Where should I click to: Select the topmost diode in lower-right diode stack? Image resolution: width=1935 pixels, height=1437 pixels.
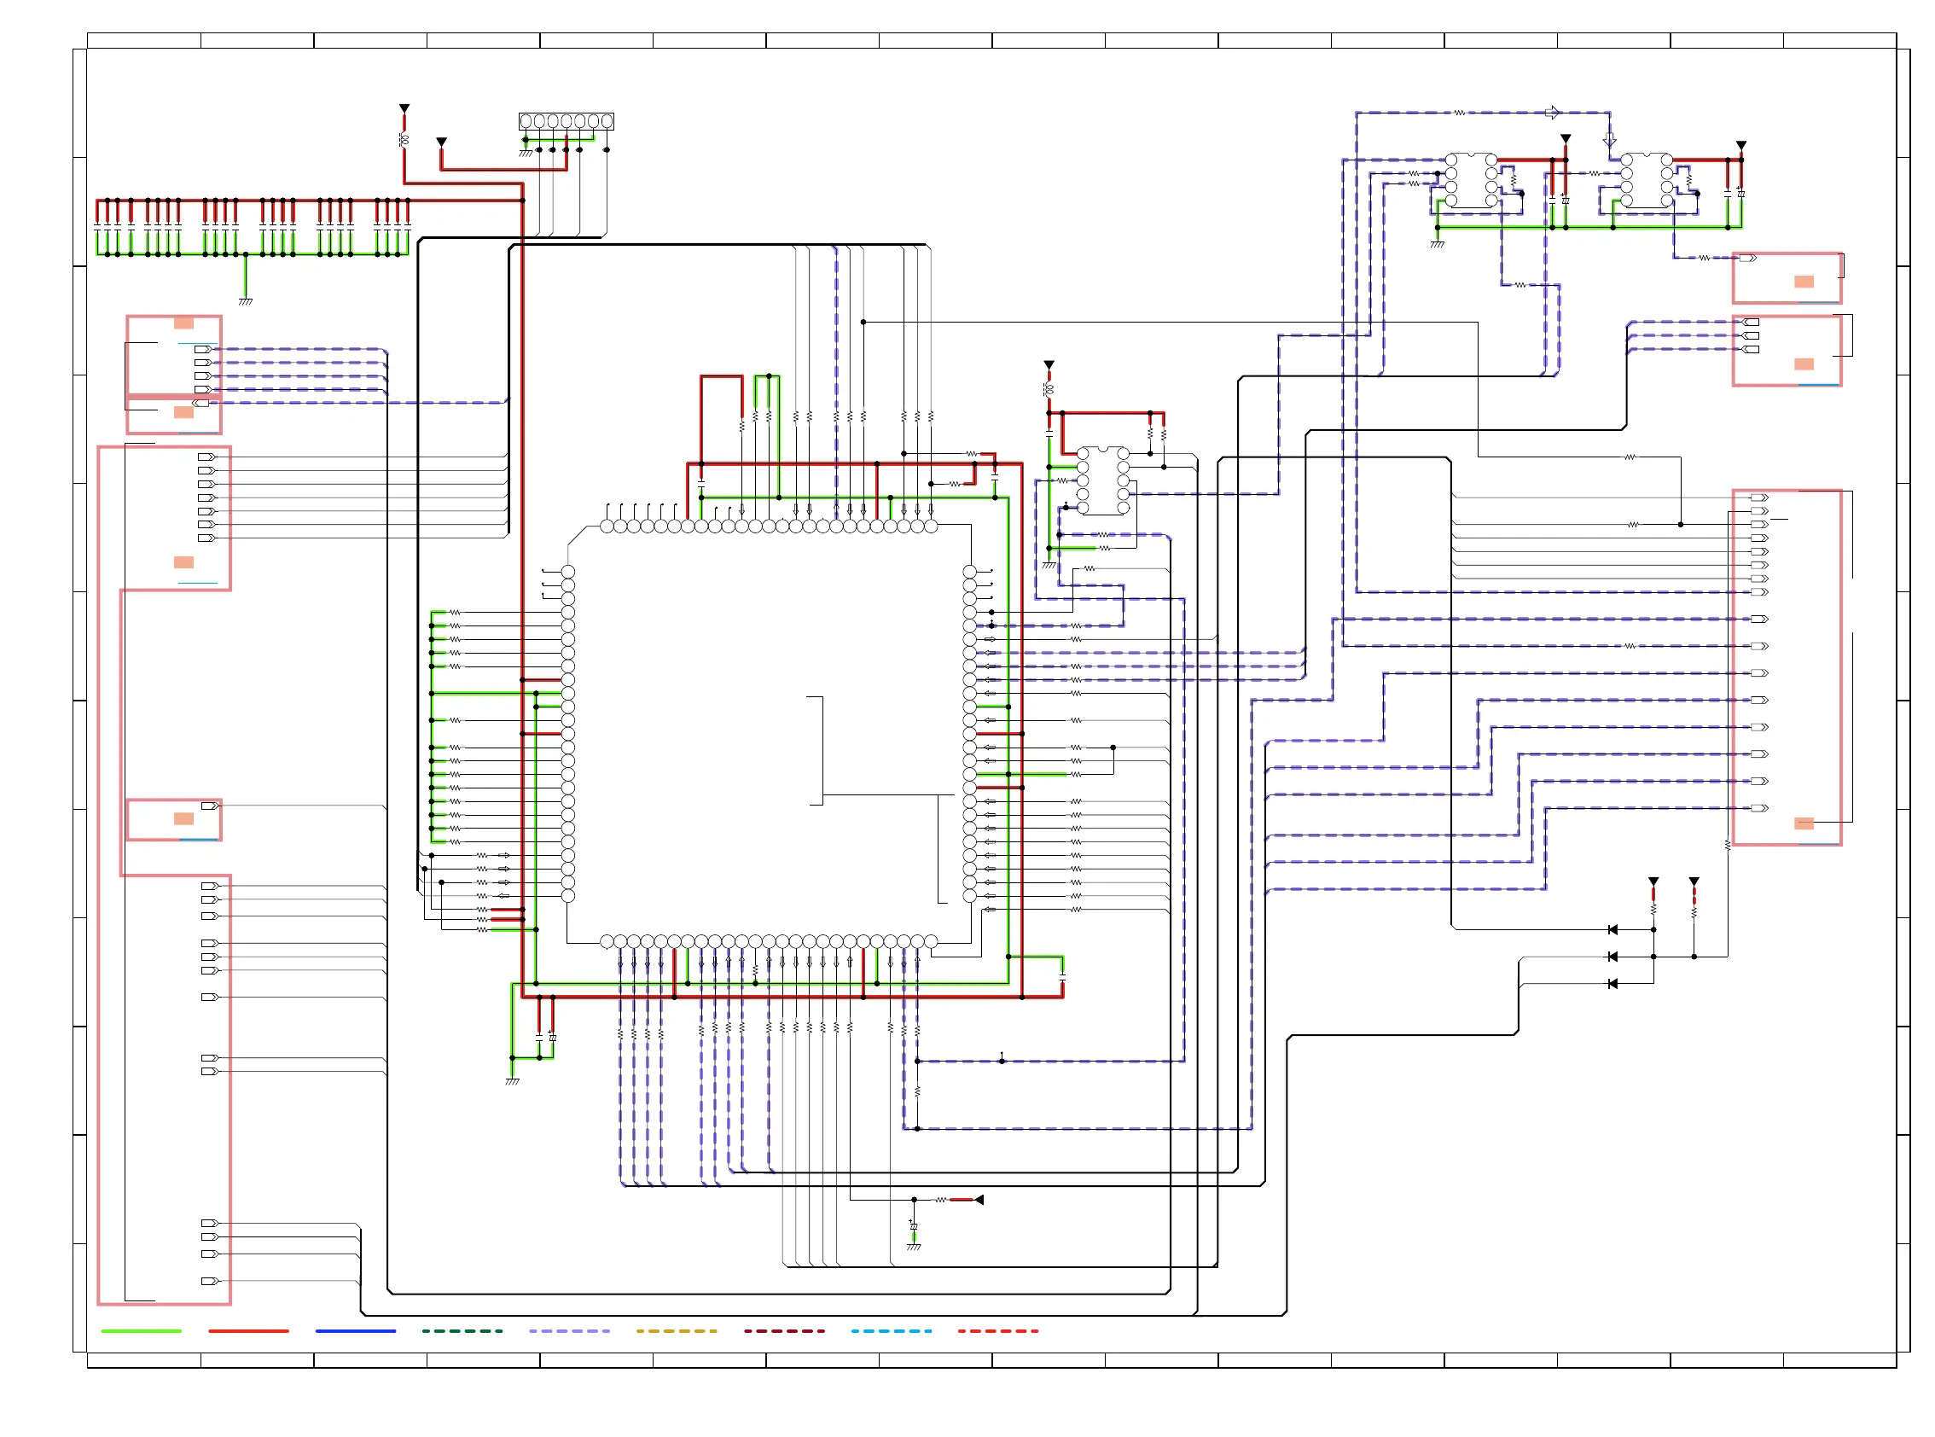[x=1612, y=930]
